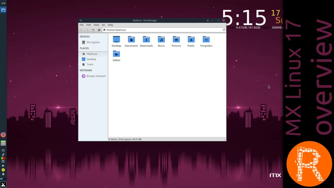Viewport: 334px width, 188px height.
Task: Open the View menu
Action: pos(96,25)
